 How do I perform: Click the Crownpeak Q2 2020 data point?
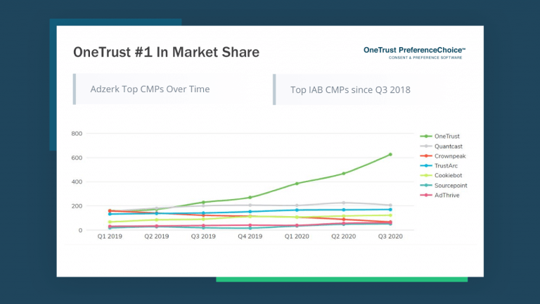click(x=344, y=220)
